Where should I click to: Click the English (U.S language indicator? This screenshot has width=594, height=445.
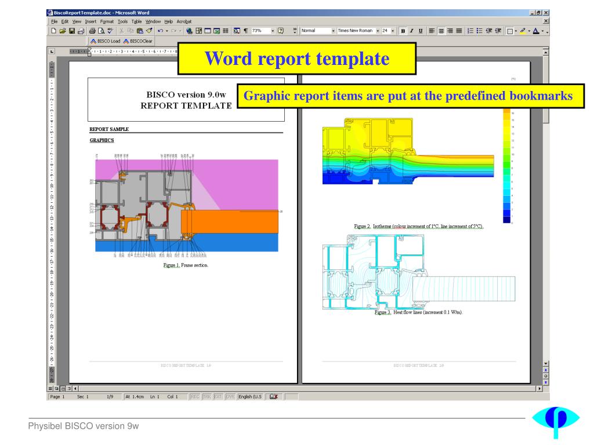(x=250, y=396)
